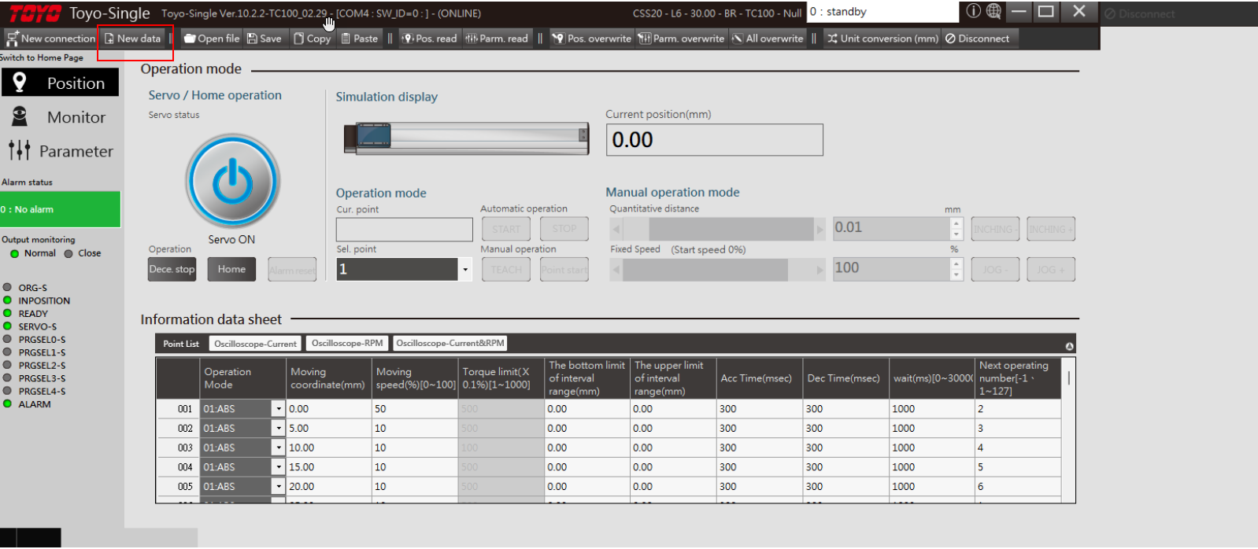Click the JOG + button

tap(1051, 270)
